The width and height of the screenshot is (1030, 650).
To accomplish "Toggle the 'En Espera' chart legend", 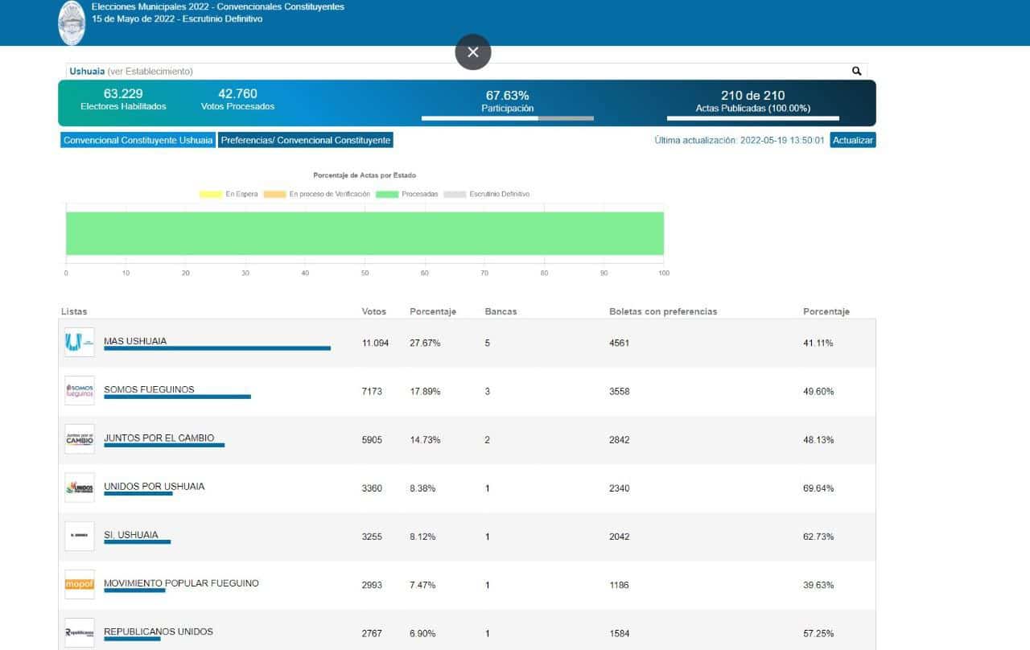I will coord(229,194).
